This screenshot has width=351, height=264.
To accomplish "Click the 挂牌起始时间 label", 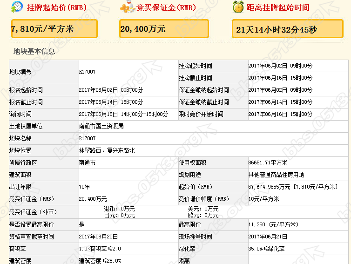I will (196, 66).
